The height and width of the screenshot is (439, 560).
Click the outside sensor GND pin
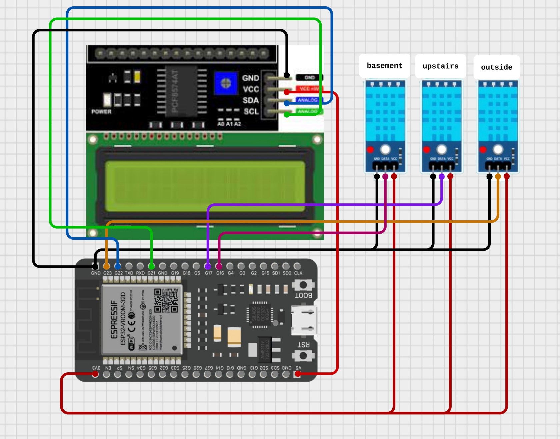[x=490, y=176]
